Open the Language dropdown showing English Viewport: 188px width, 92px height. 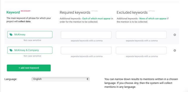pyautogui.click(x=61, y=79)
